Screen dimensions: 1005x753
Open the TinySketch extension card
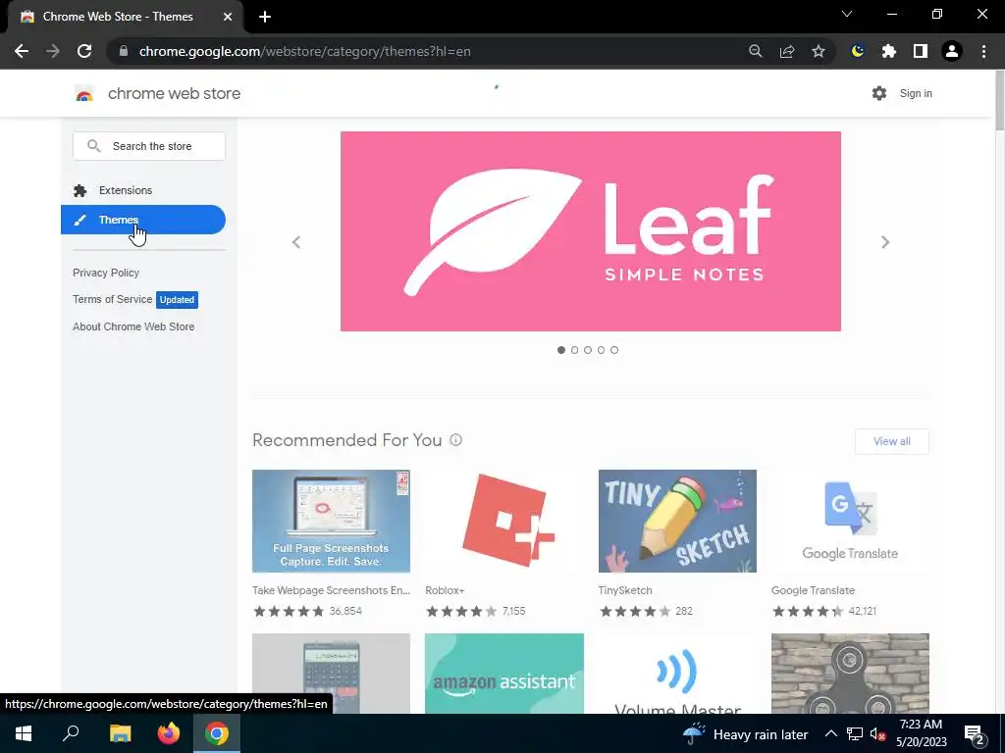pyautogui.click(x=677, y=543)
